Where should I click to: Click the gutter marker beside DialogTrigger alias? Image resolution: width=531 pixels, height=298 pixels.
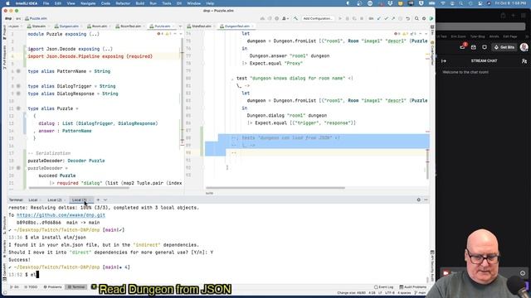pyautogui.click(x=18, y=86)
